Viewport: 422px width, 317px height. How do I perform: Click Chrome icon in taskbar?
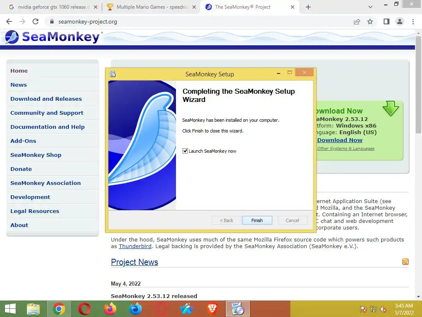click(59, 309)
